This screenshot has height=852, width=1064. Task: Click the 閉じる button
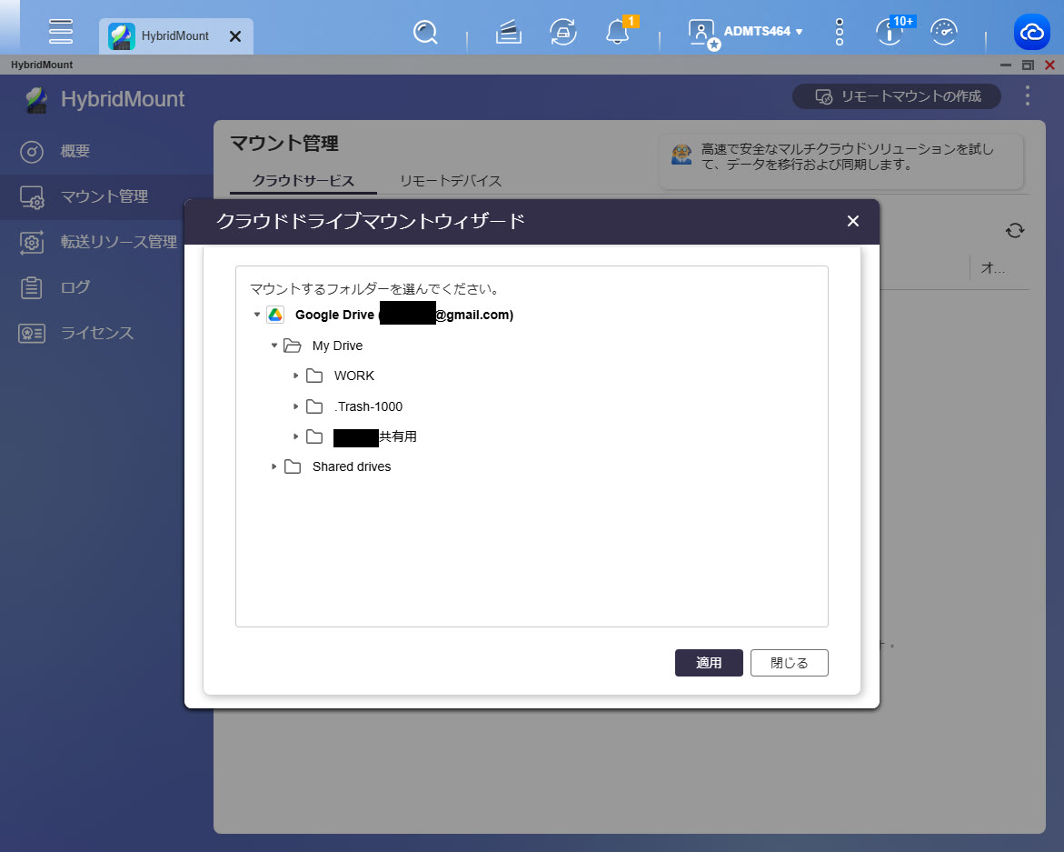pos(789,663)
